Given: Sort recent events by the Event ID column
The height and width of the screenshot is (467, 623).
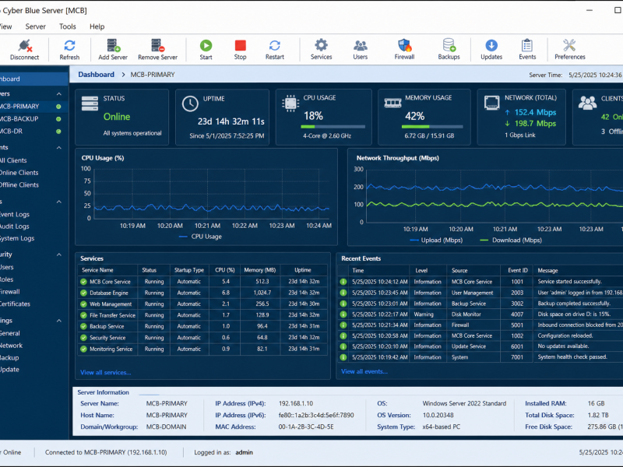Looking at the screenshot, I should [517, 270].
